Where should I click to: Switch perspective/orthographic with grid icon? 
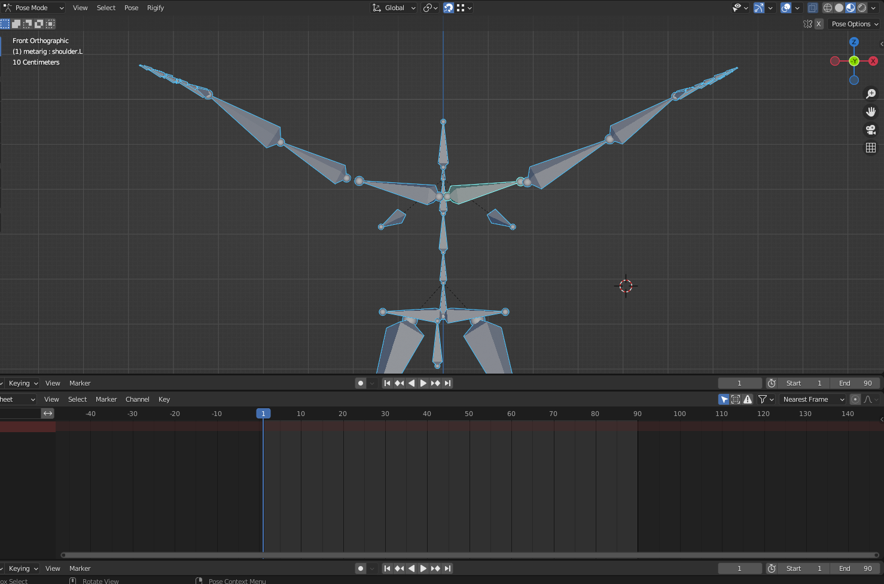point(871,148)
